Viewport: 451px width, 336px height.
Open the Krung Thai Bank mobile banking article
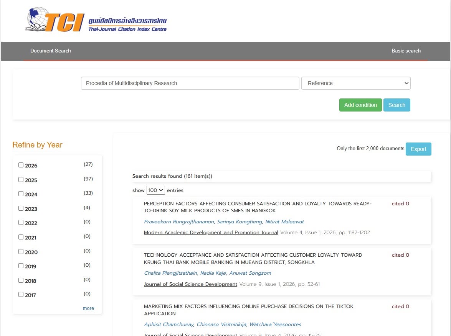tap(253, 259)
